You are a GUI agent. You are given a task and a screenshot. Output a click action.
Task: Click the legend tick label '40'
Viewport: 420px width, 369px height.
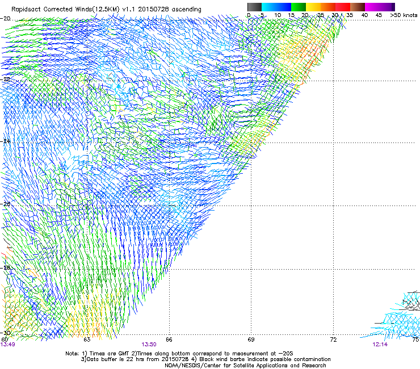[x=364, y=15]
